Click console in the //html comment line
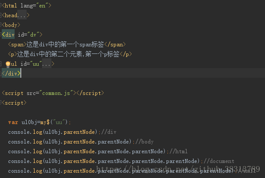 coord(19,151)
